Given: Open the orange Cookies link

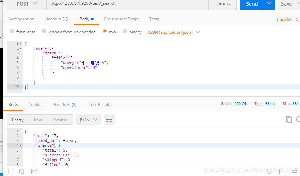Looking at the screenshot, I should (285, 20).
